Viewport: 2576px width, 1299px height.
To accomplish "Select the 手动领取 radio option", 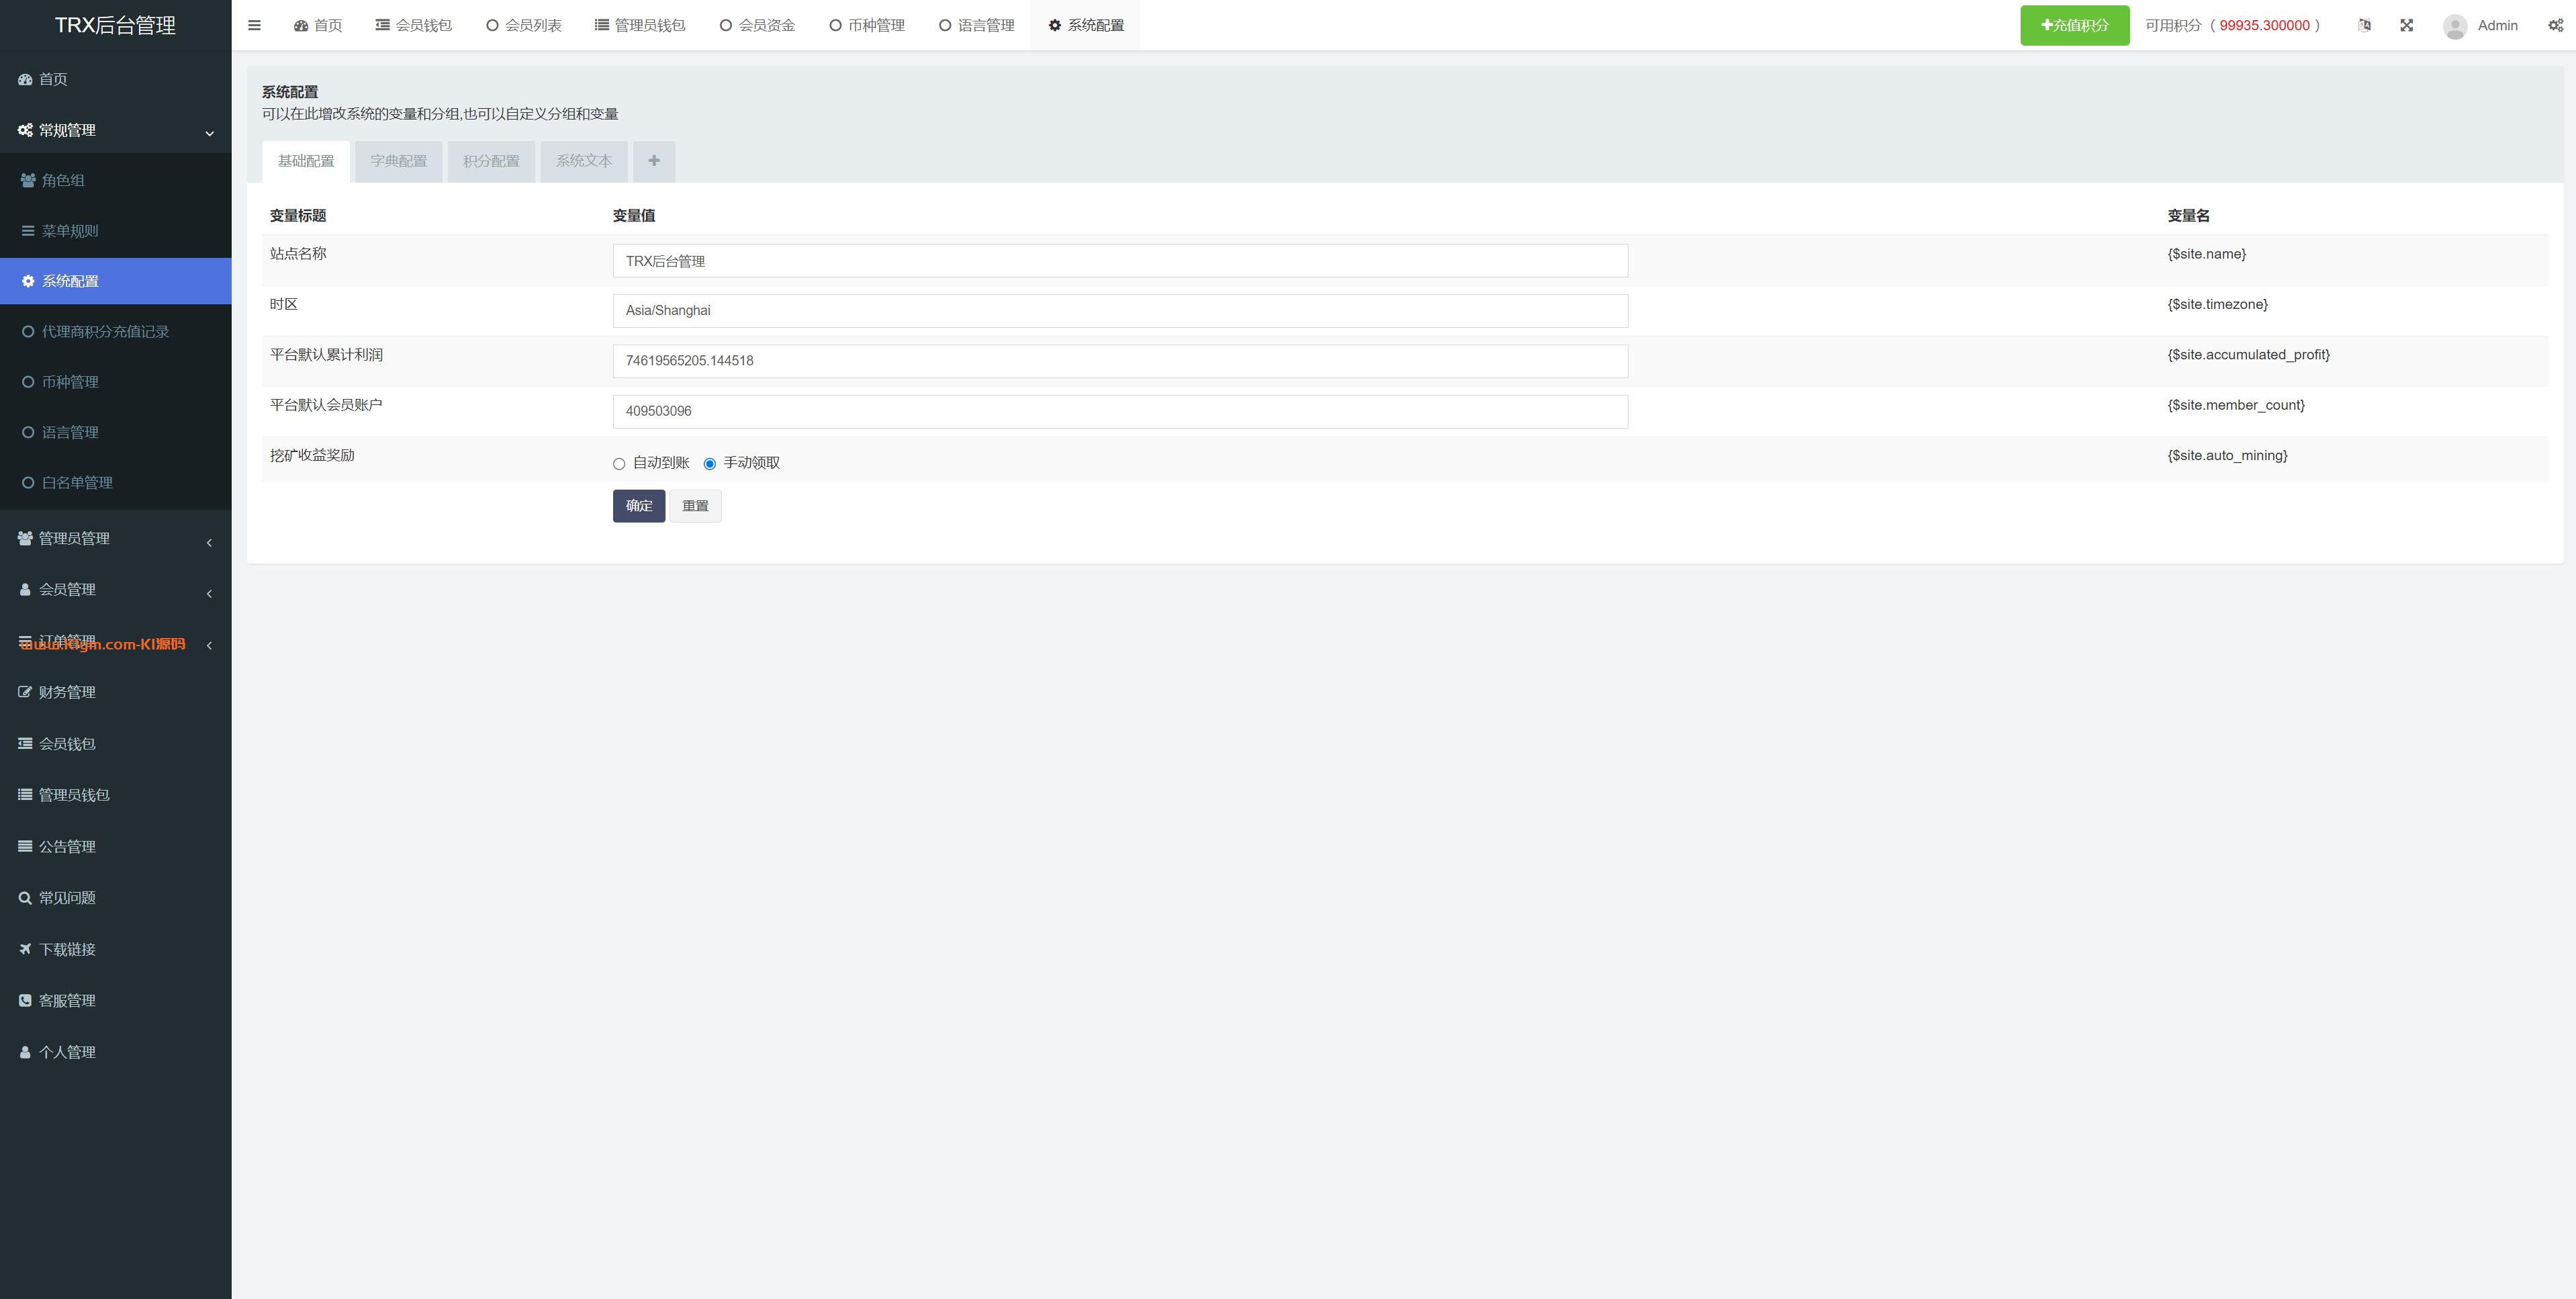I will pos(710,463).
